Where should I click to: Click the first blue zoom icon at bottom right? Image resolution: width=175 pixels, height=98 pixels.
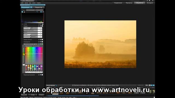[x=152, y=85]
